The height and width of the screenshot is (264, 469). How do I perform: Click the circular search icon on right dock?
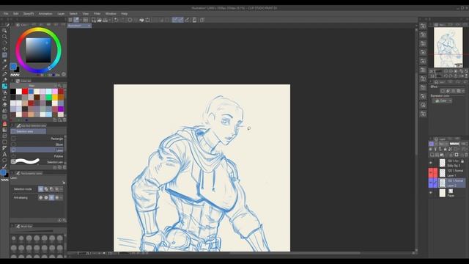click(423, 105)
